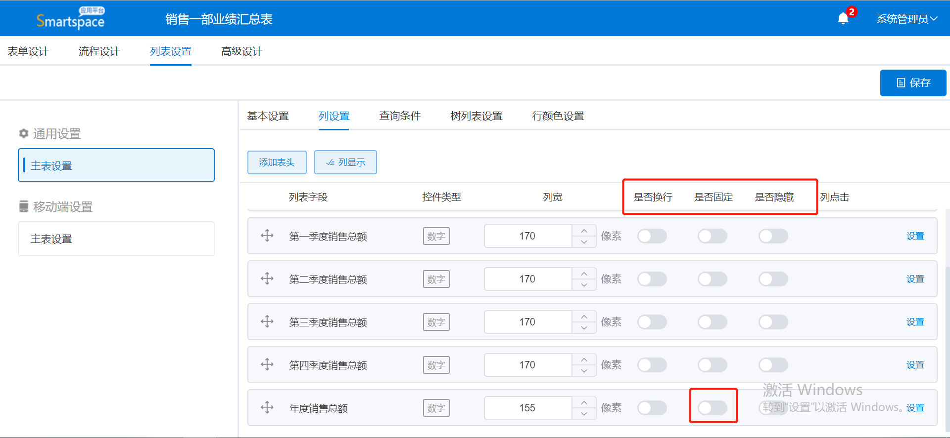
Task: Toggle 是否换行 for 第三季度销售总额
Action: (x=652, y=322)
